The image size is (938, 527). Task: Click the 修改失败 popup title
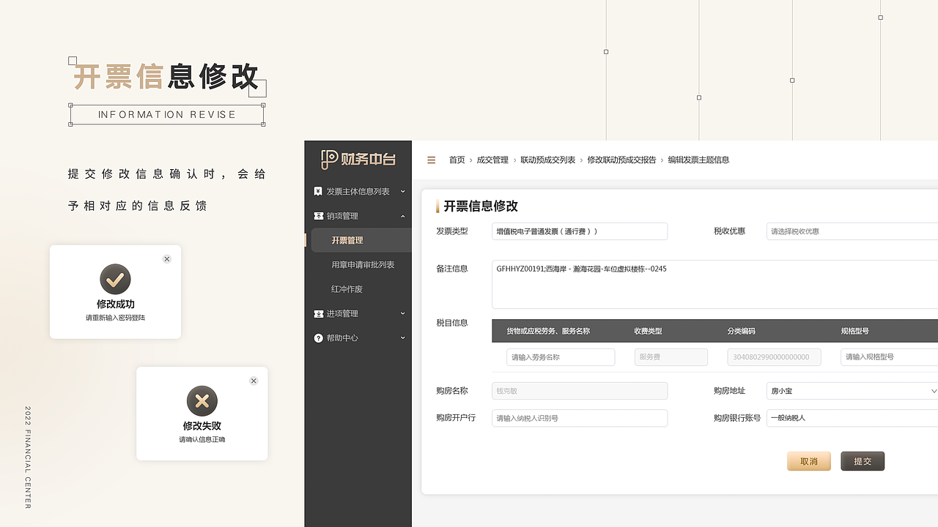202,425
